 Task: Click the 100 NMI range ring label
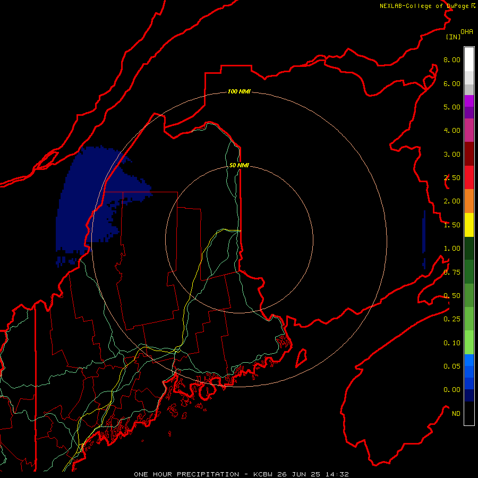click(239, 91)
